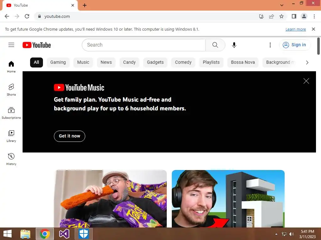Open Visual Studio from the taskbar
The width and height of the screenshot is (321, 240).
64,234
